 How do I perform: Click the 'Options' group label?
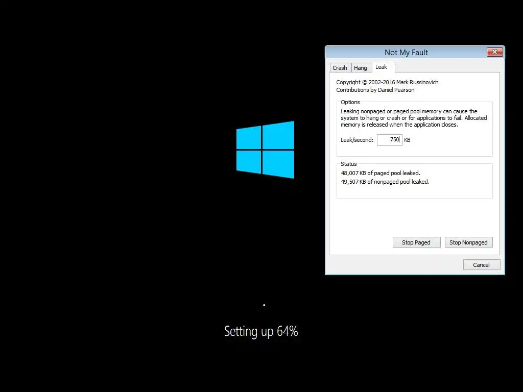click(x=350, y=102)
